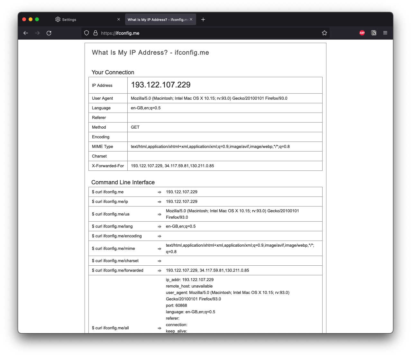
Task: Click the 'Your Connection' section heading
Action: (113, 72)
